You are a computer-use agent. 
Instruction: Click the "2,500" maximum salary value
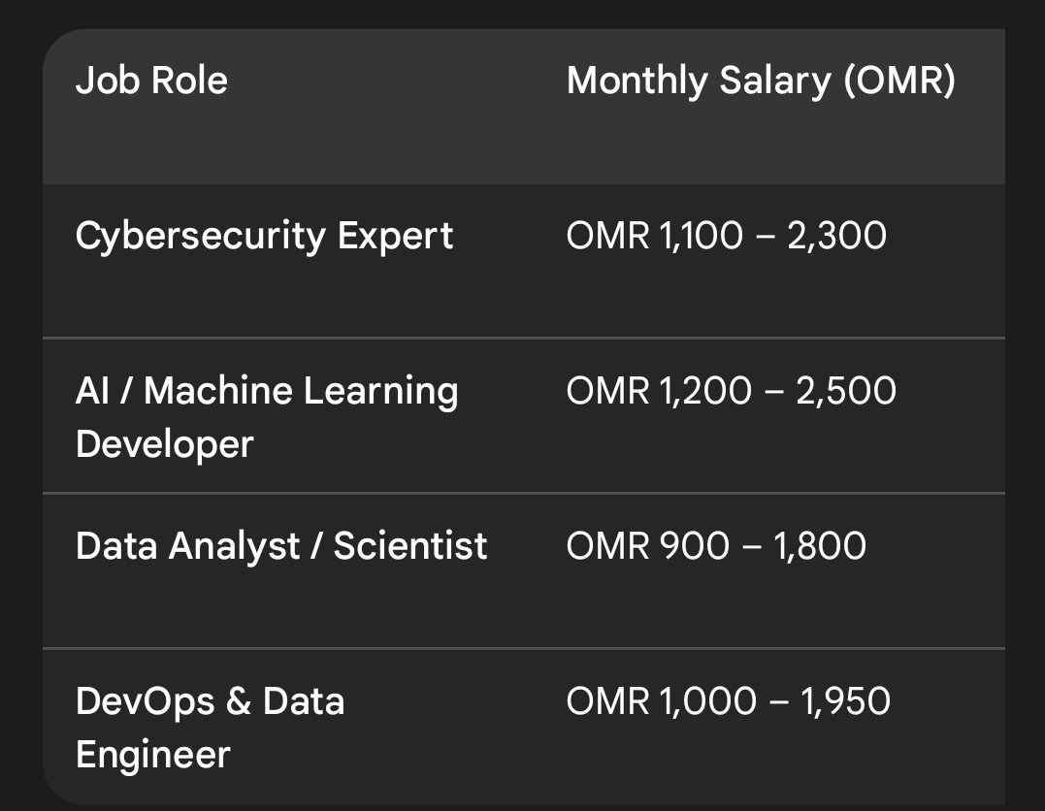(x=847, y=391)
